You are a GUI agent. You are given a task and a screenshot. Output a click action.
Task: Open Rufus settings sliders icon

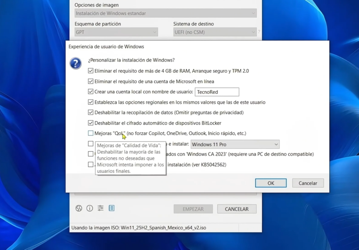[101, 208]
